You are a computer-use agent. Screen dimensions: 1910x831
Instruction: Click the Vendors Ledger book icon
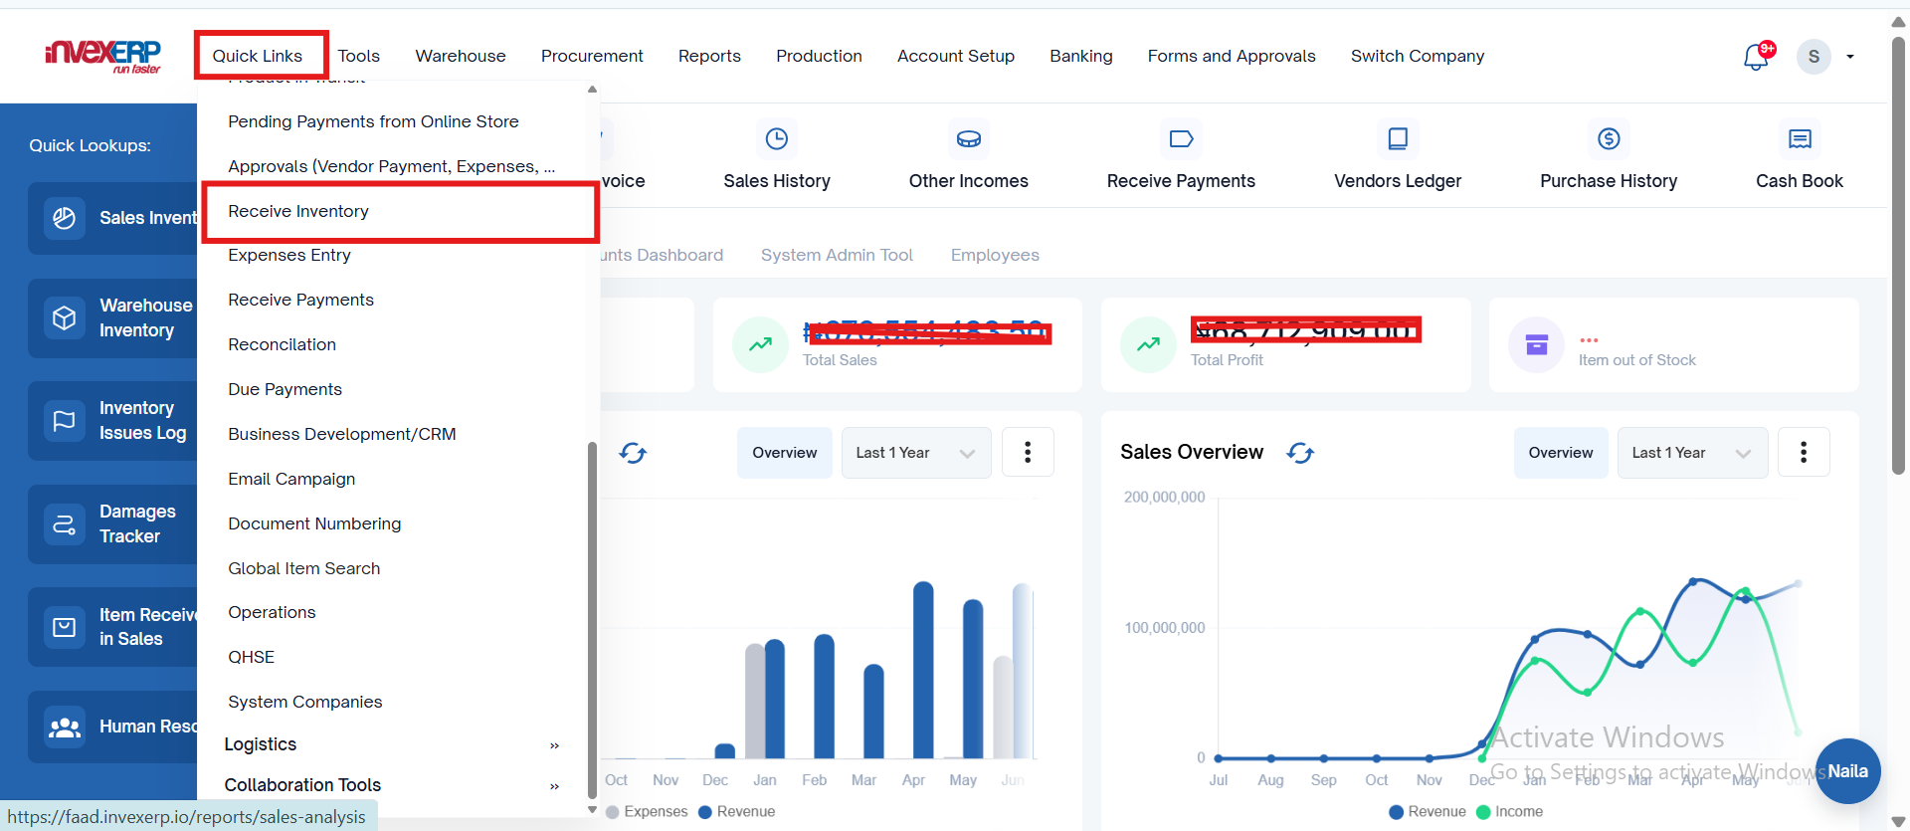[1398, 138]
